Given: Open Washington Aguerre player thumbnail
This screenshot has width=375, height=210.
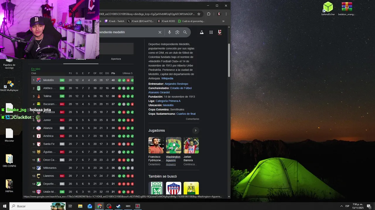Looking at the screenshot, I should pyautogui.click(x=173, y=145).
